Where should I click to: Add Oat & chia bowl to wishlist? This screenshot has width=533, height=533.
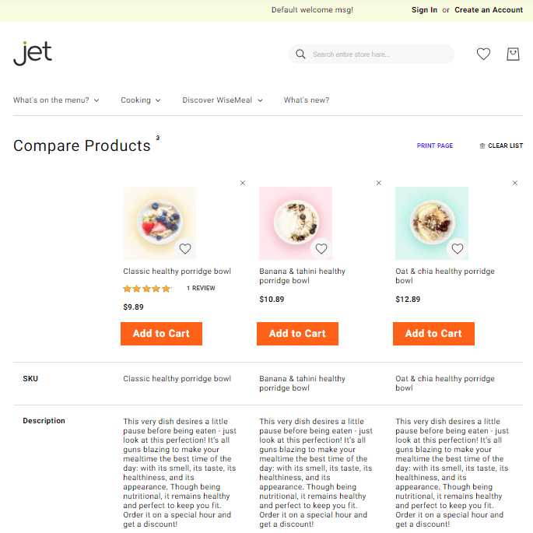click(458, 249)
